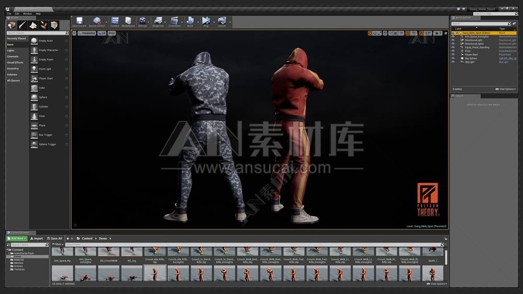Screen dimensions: 523x294
Task: Open the File menu
Action: coord(9,14)
